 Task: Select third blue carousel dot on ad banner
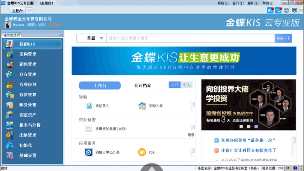[x=256, y=126]
